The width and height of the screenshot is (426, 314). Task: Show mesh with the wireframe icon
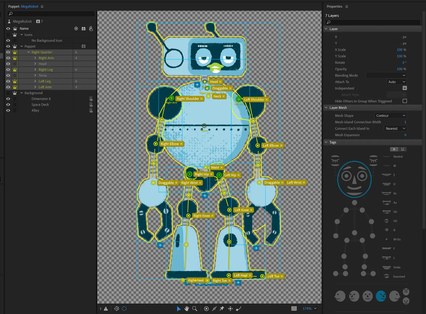click(117, 308)
